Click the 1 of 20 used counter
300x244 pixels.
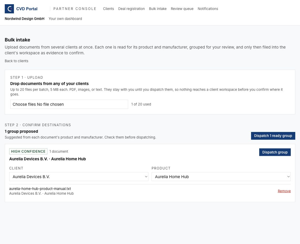coord(141,104)
